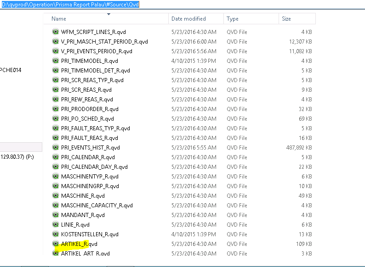This screenshot has width=365, height=267.
Task: Click the PRI_SCR_REAS_R.qvd file icon
Action: pyautogui.click(x=56, y=89)
